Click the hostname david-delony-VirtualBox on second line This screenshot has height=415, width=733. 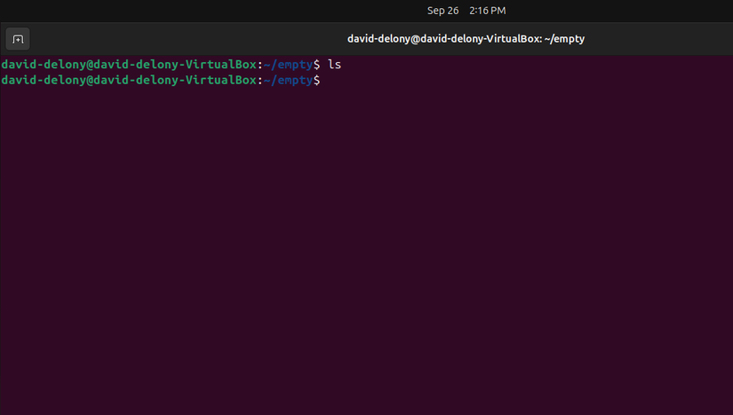(x=176, y=80)
